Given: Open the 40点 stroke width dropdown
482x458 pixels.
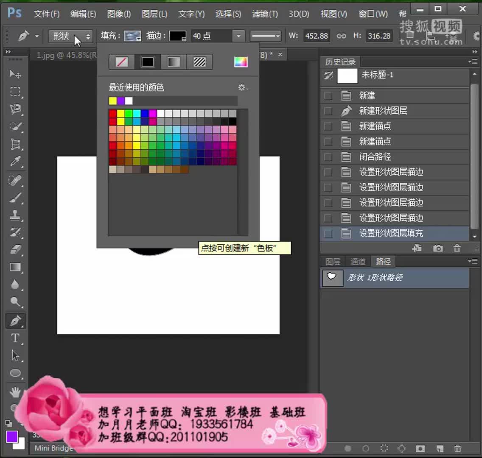Looking at the screenshot, I should pyautogui.click(x=238, y=36).
